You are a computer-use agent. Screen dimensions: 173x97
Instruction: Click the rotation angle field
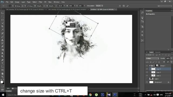[60, 6]
